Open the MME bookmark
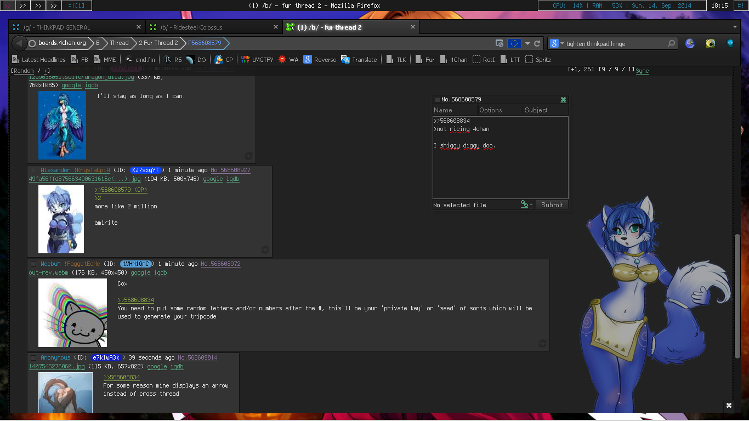 point(105,60)
